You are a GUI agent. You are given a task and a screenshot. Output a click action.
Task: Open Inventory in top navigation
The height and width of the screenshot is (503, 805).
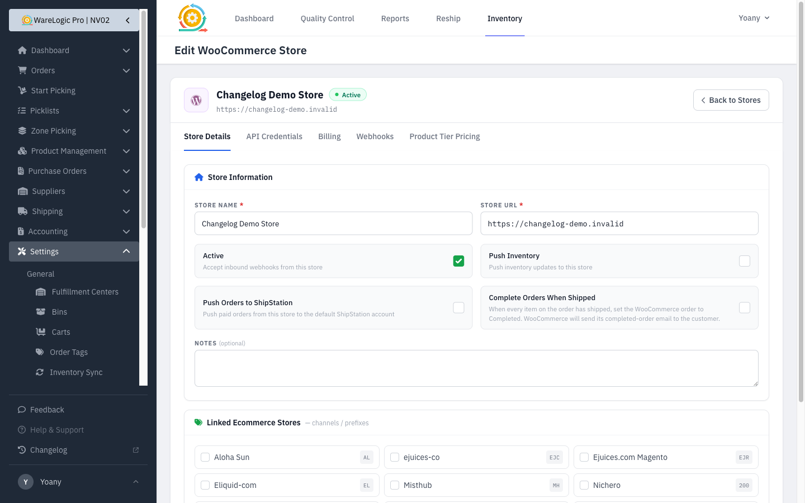pyautogui.click(x=505, y=18)
